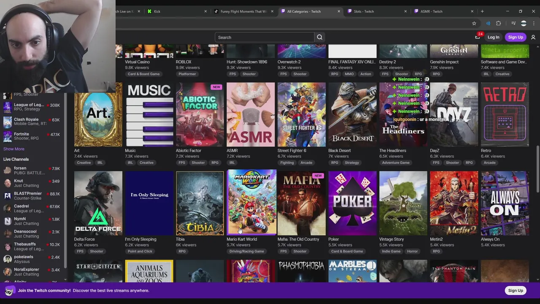Click the top Sign Up button

coord(516,37)
